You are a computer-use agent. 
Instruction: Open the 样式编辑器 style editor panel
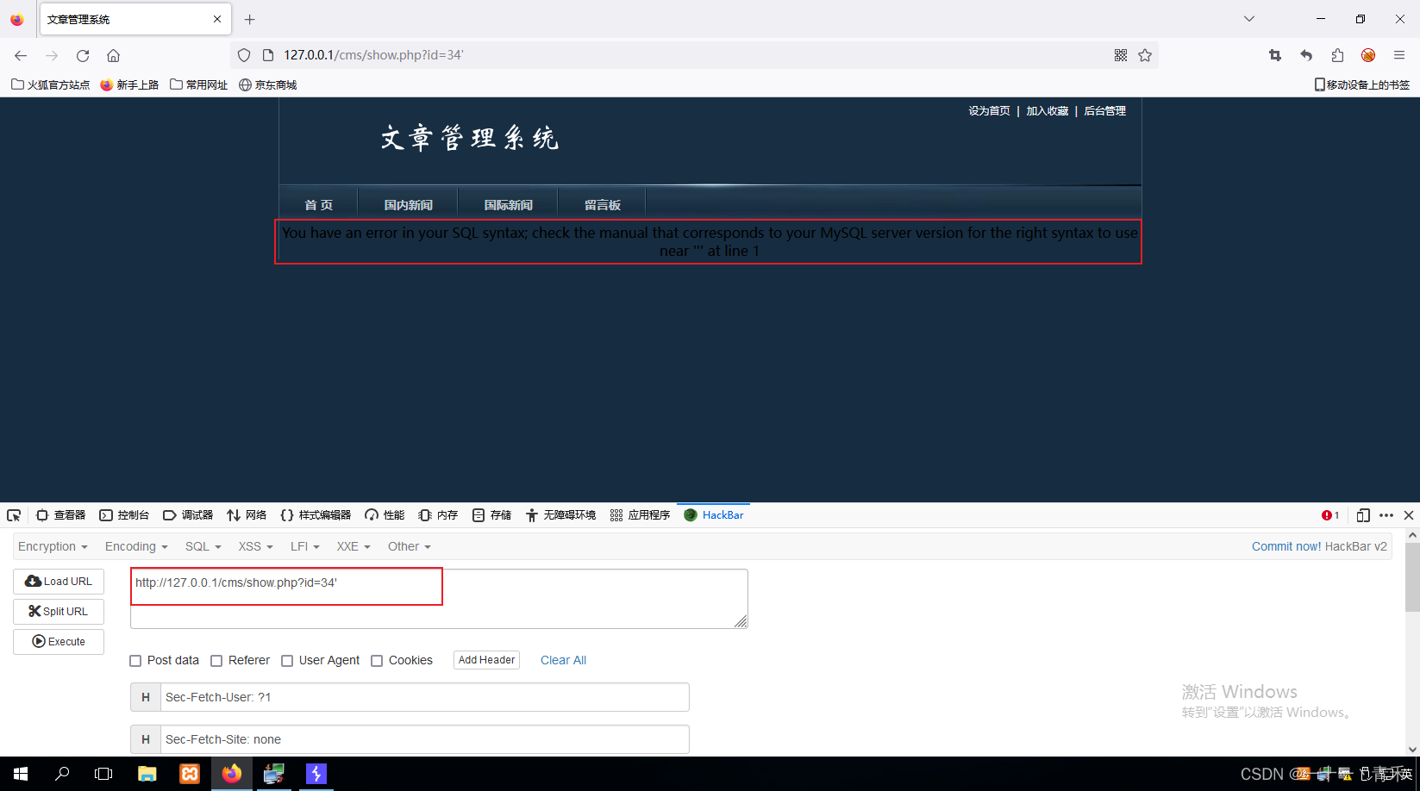tap(316, 515)
